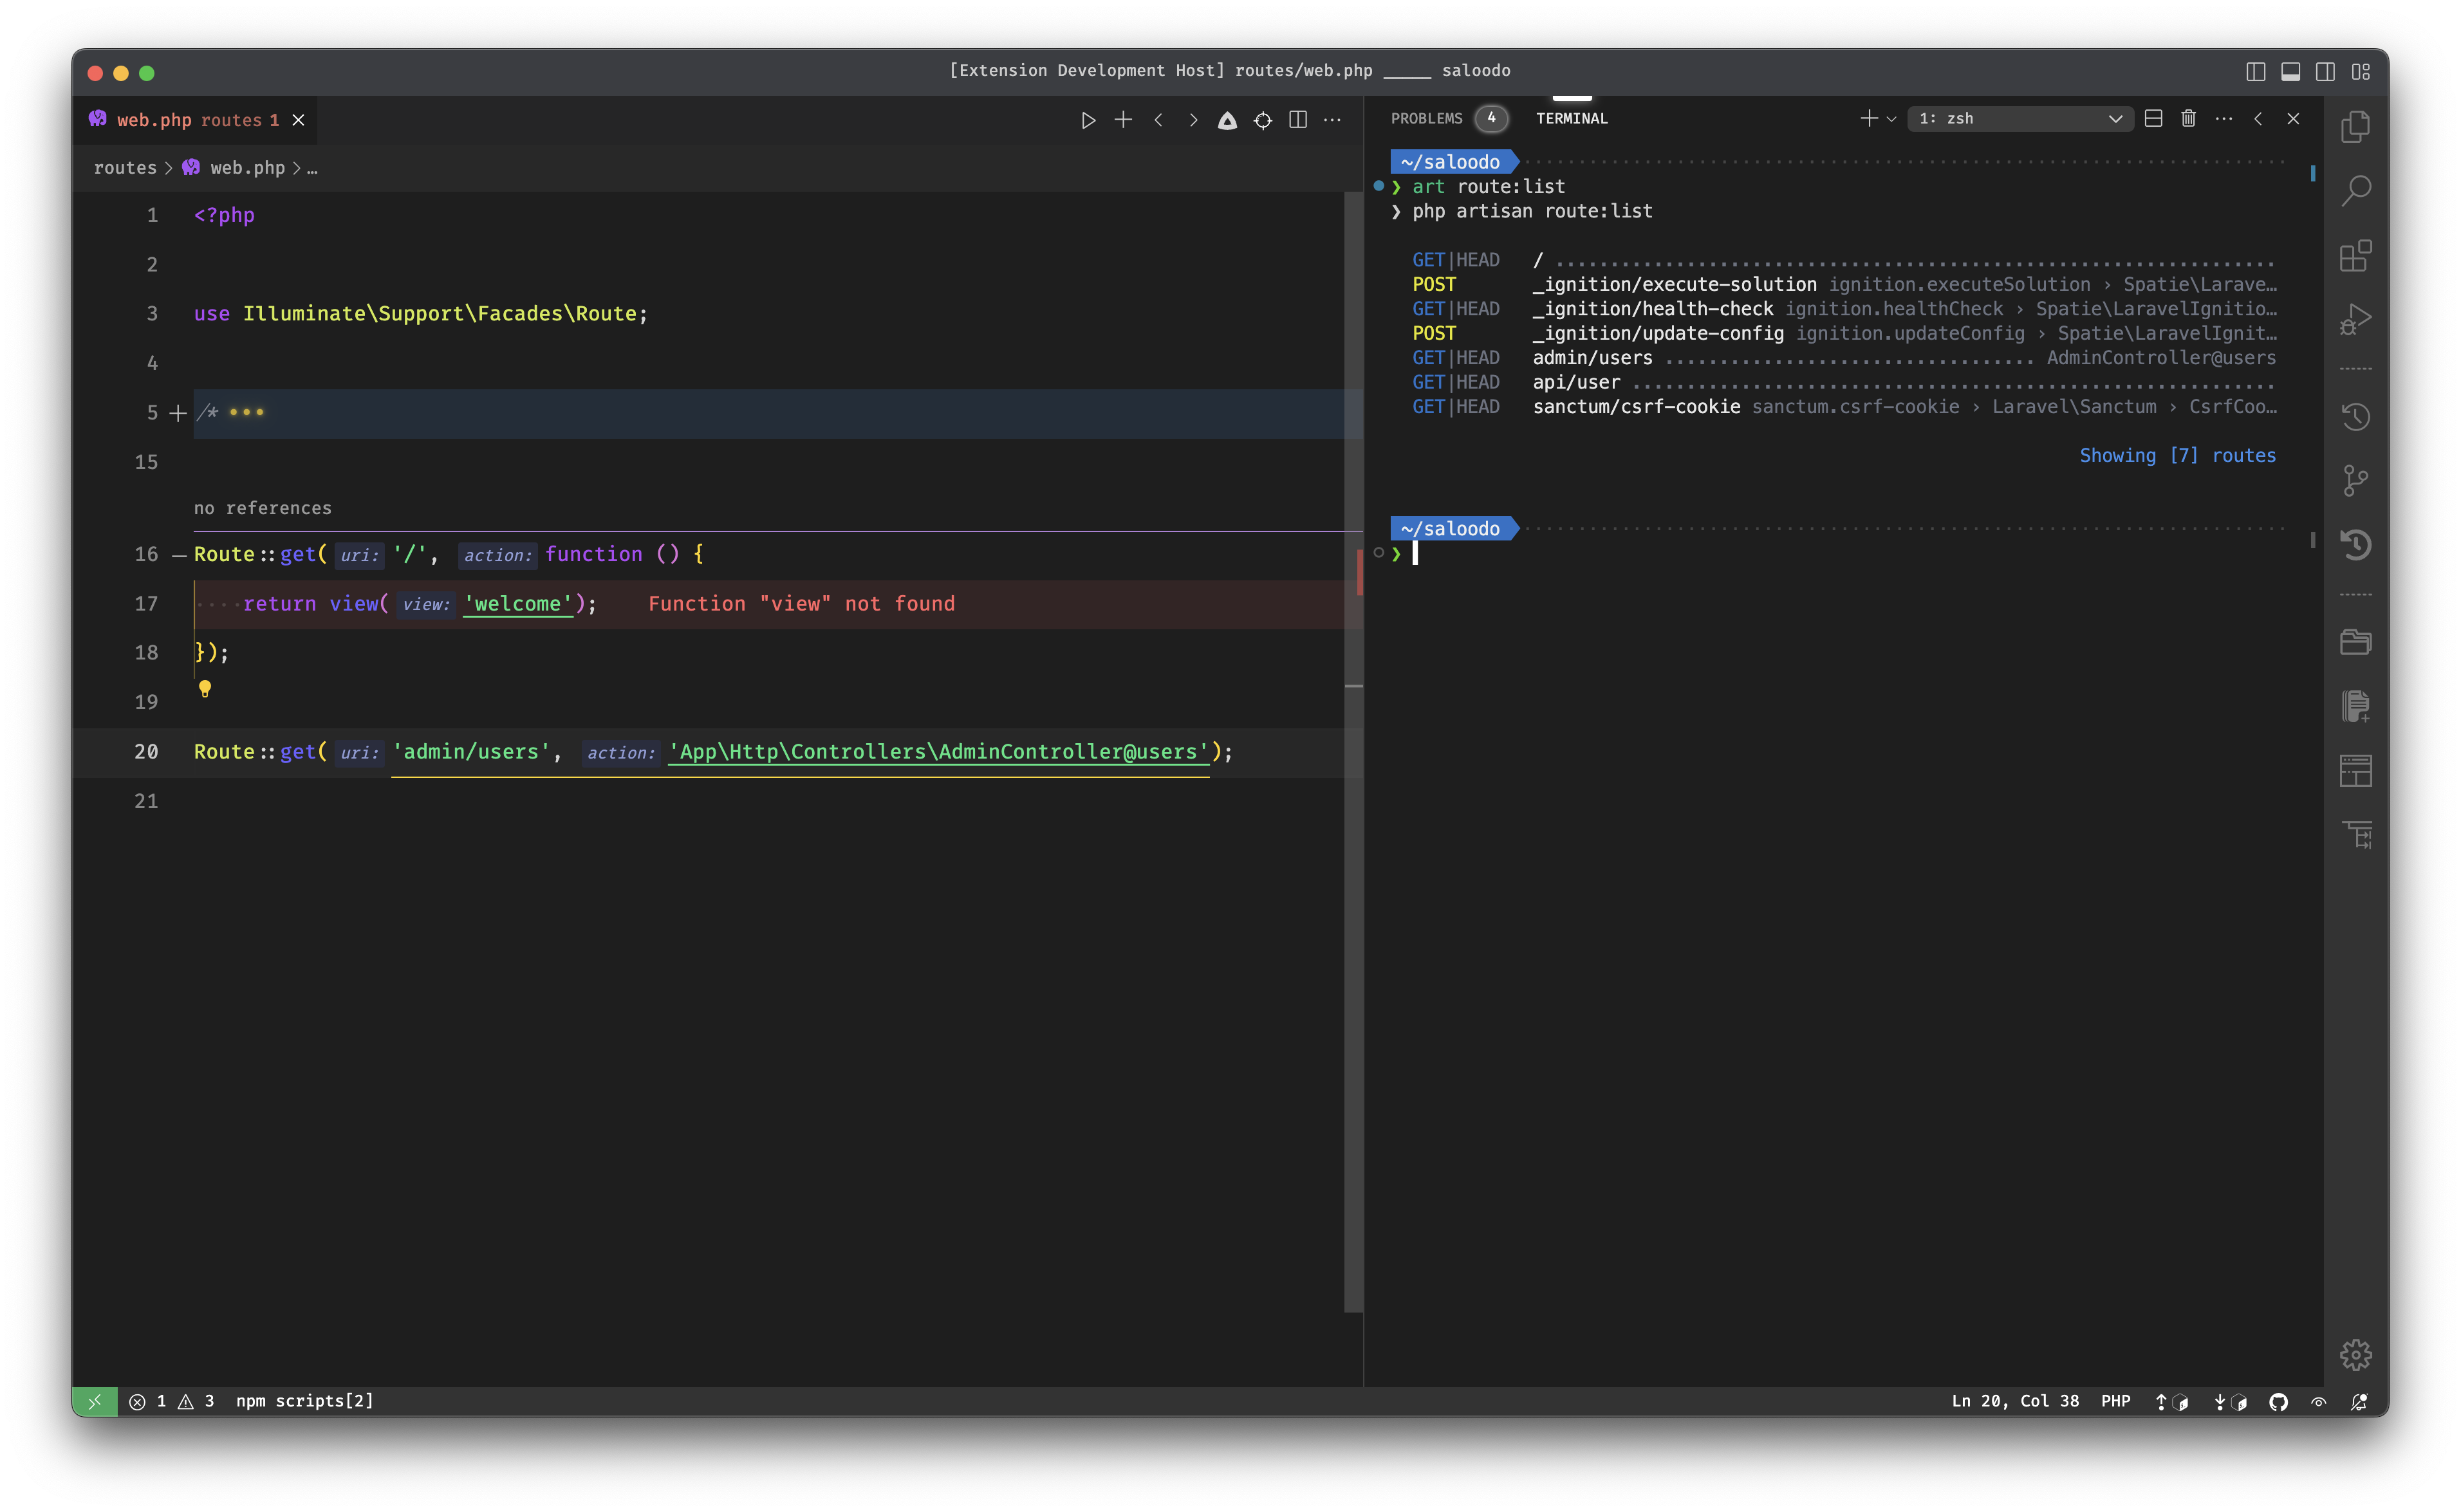The width and height of the screenshot is (2461, 1512).
Task: Toggle the bottom panel layout button
Action: click(x=2290, y=71)
